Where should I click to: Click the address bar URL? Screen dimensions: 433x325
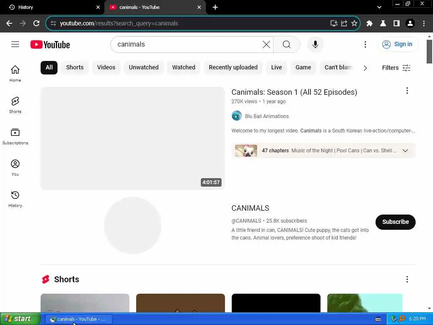click(119, 23)
